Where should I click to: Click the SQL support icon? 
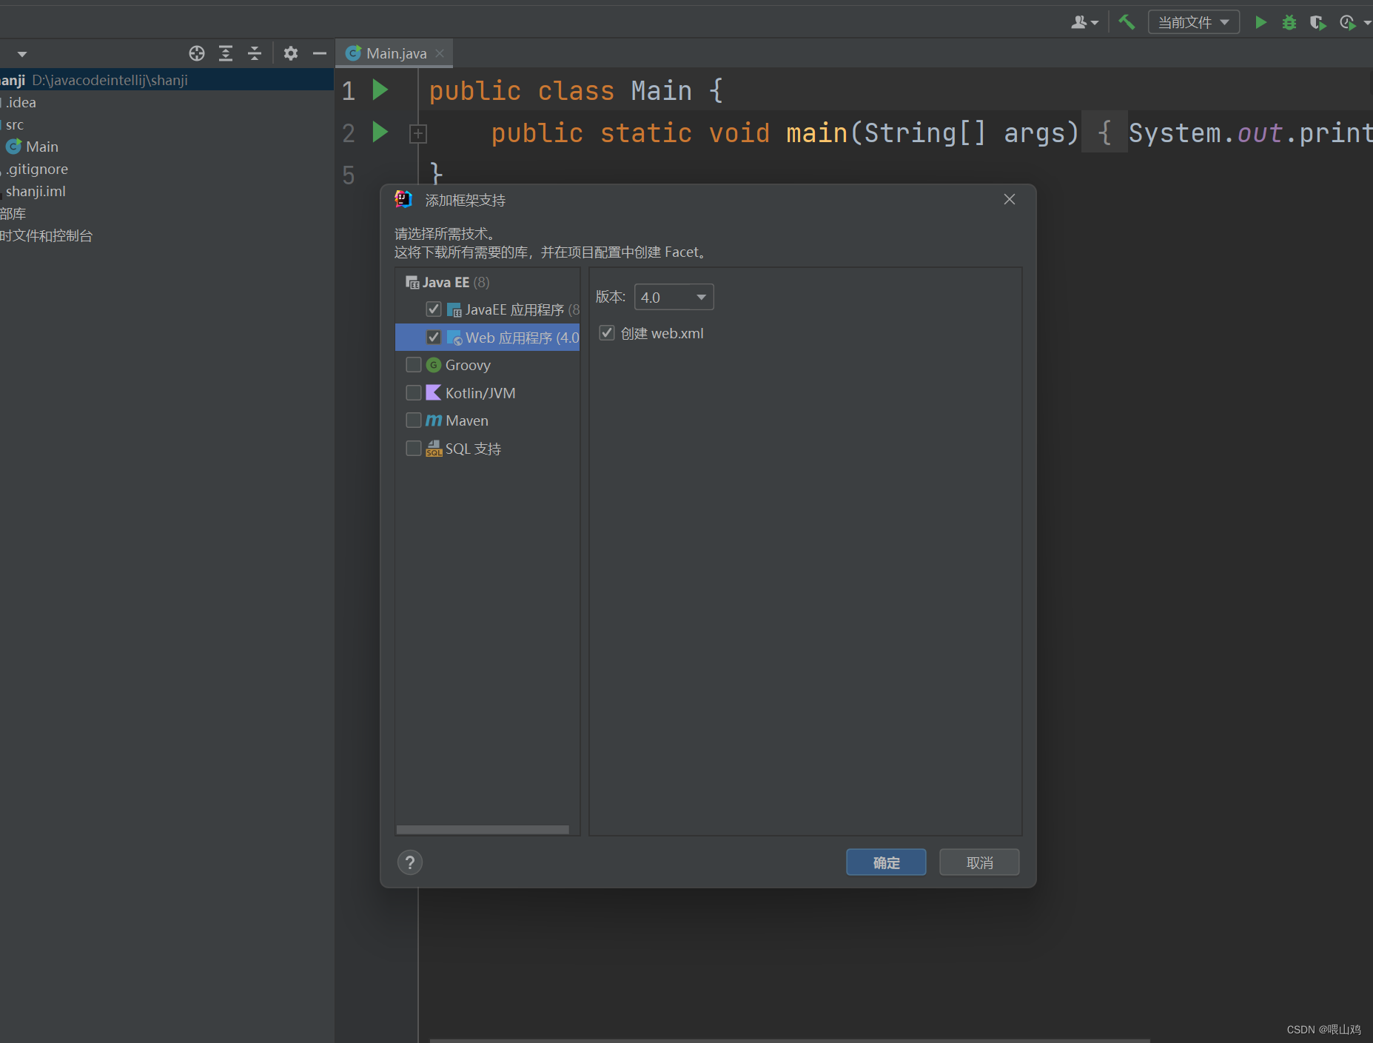434,448
